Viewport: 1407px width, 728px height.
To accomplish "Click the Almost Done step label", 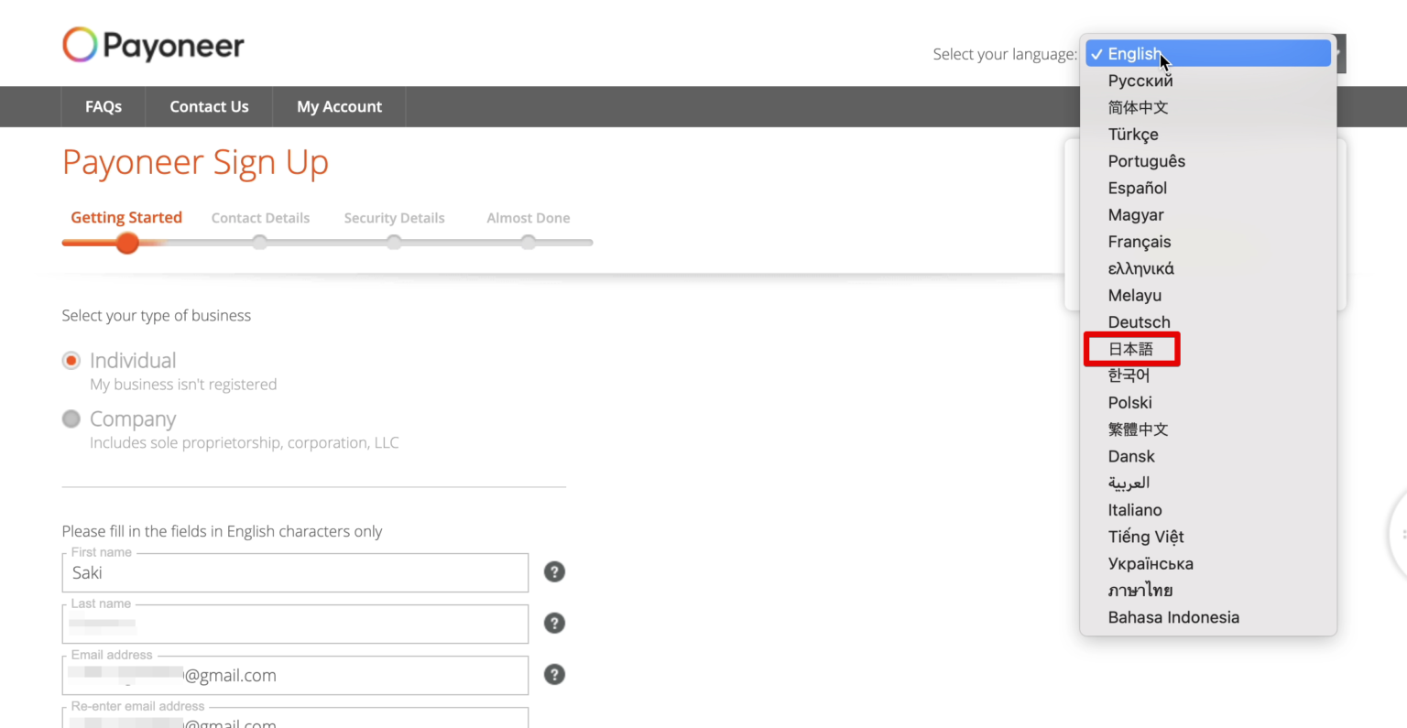I will [528, 218].
